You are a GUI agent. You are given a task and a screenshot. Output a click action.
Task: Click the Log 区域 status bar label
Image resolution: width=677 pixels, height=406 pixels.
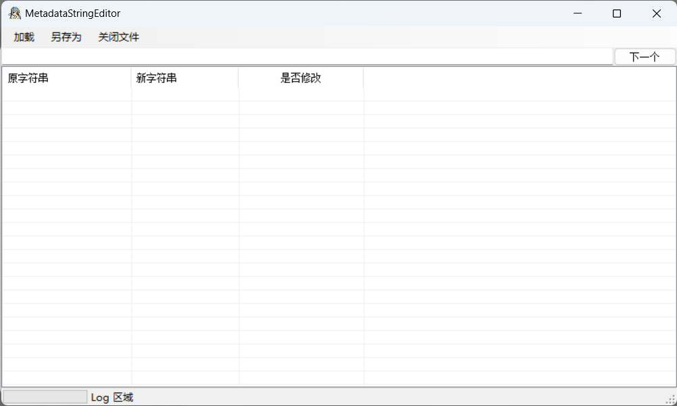(x=112, y=397)
